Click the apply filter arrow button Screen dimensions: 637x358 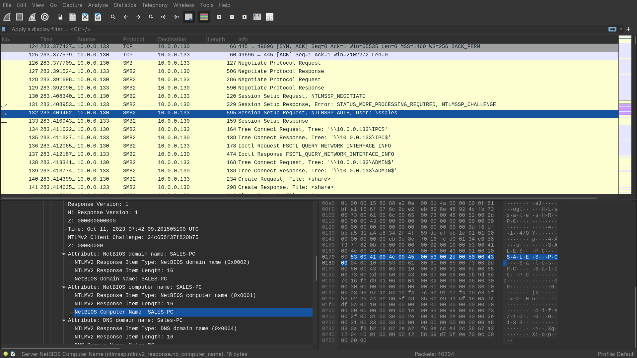pyautogui.click(x=612, y=29)
